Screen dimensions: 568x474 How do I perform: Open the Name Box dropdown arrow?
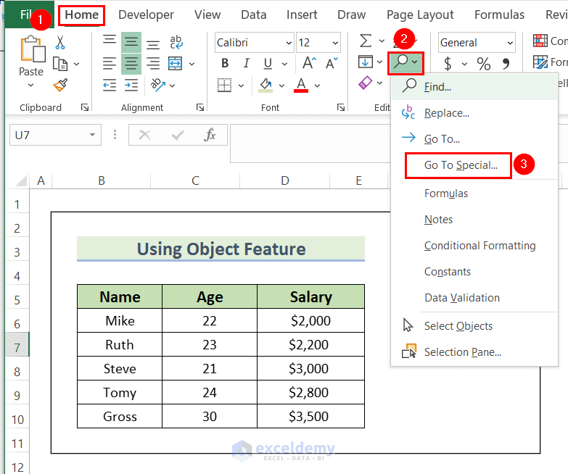coord(93,135)
